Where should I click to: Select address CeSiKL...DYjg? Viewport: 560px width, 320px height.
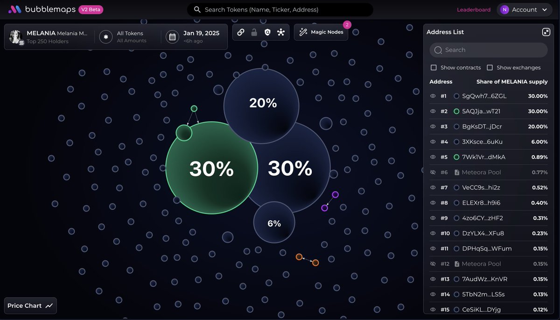point(482,310)
